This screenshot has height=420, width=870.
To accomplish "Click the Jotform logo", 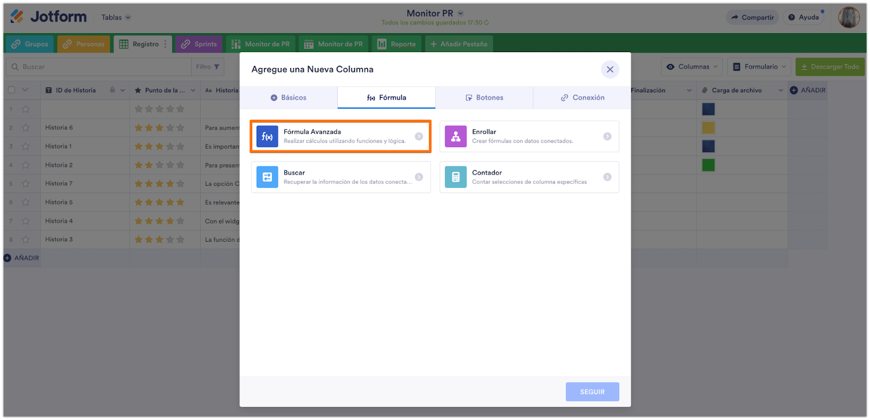I will 48,17.
